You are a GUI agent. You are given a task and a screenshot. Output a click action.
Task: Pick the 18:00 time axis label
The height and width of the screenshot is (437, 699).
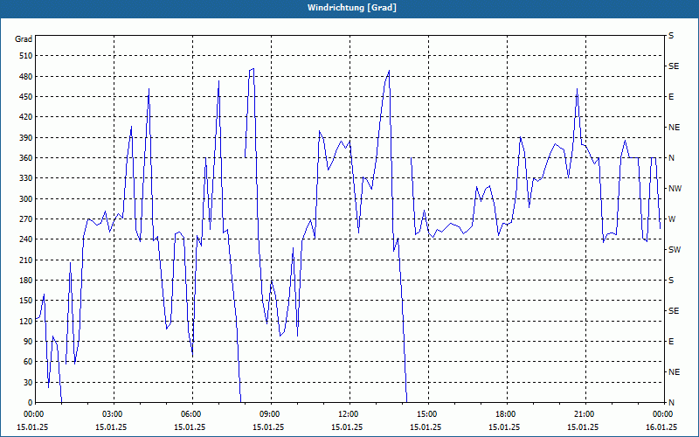tap(507, 414)
